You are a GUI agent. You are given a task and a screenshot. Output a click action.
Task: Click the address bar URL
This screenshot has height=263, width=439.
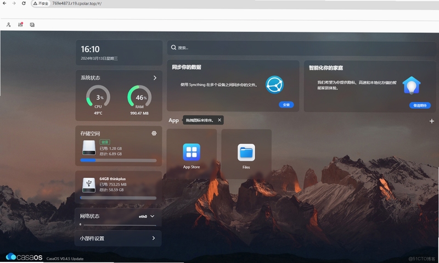click(x=77, y=4)
